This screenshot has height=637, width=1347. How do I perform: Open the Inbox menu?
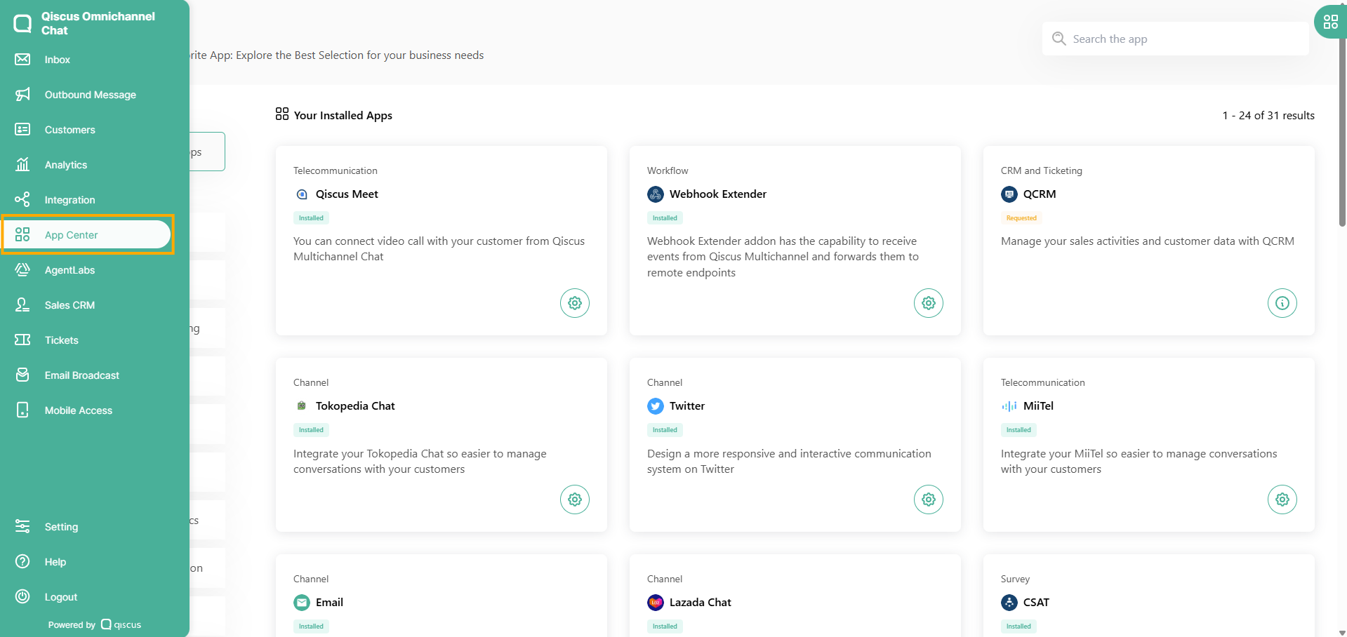57,60
